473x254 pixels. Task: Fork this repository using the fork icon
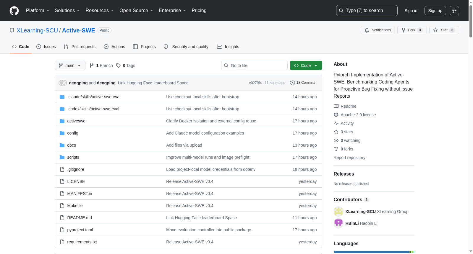[404, 30]
